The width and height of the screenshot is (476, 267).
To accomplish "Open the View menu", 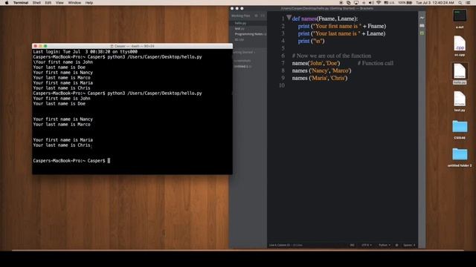I will (x=59, y=3).
